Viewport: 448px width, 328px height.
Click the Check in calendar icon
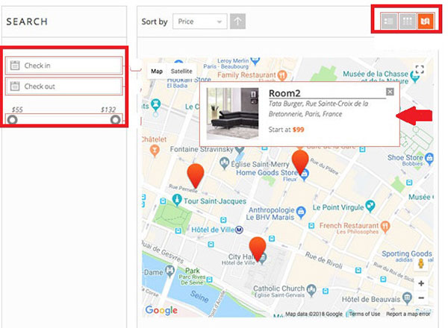pos(15,66)
